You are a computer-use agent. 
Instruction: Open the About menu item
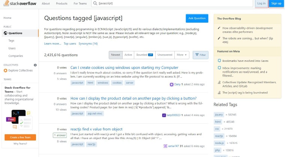pyautogui.click(x=46, y=3)
